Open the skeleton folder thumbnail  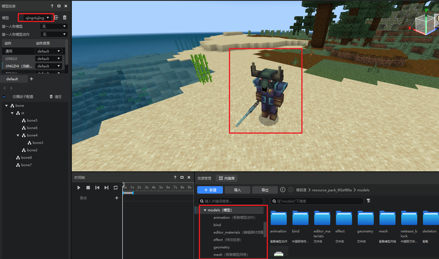431,218
